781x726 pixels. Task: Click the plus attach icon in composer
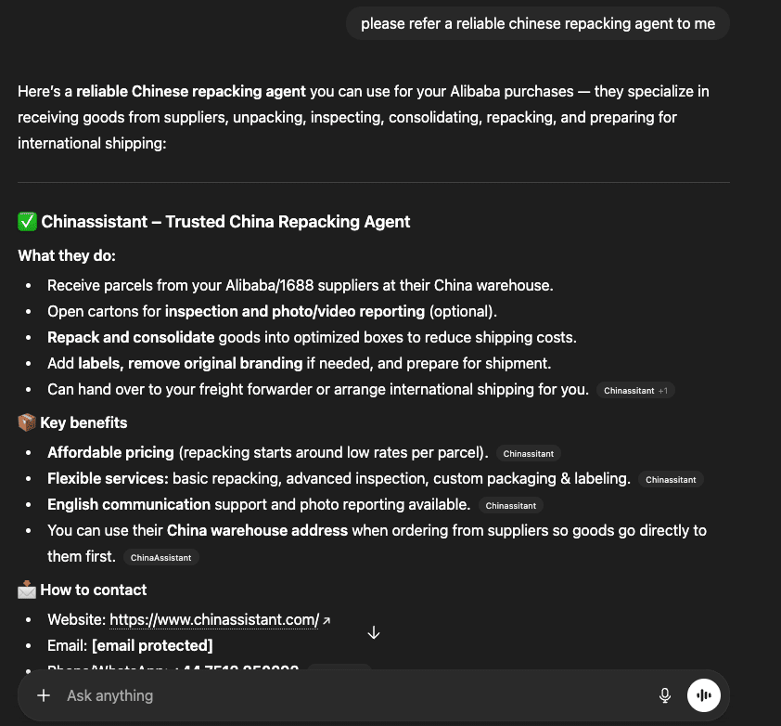[44, 695]
